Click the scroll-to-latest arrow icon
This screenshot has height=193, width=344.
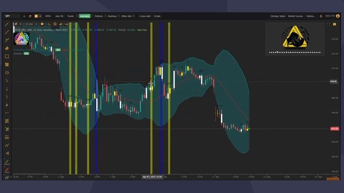click(x=66, y=24)
